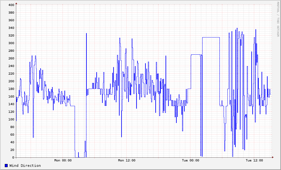Click the 260 value on the Y axis
The height and width of the screenshot is (170, 281).
pos(11,58)
